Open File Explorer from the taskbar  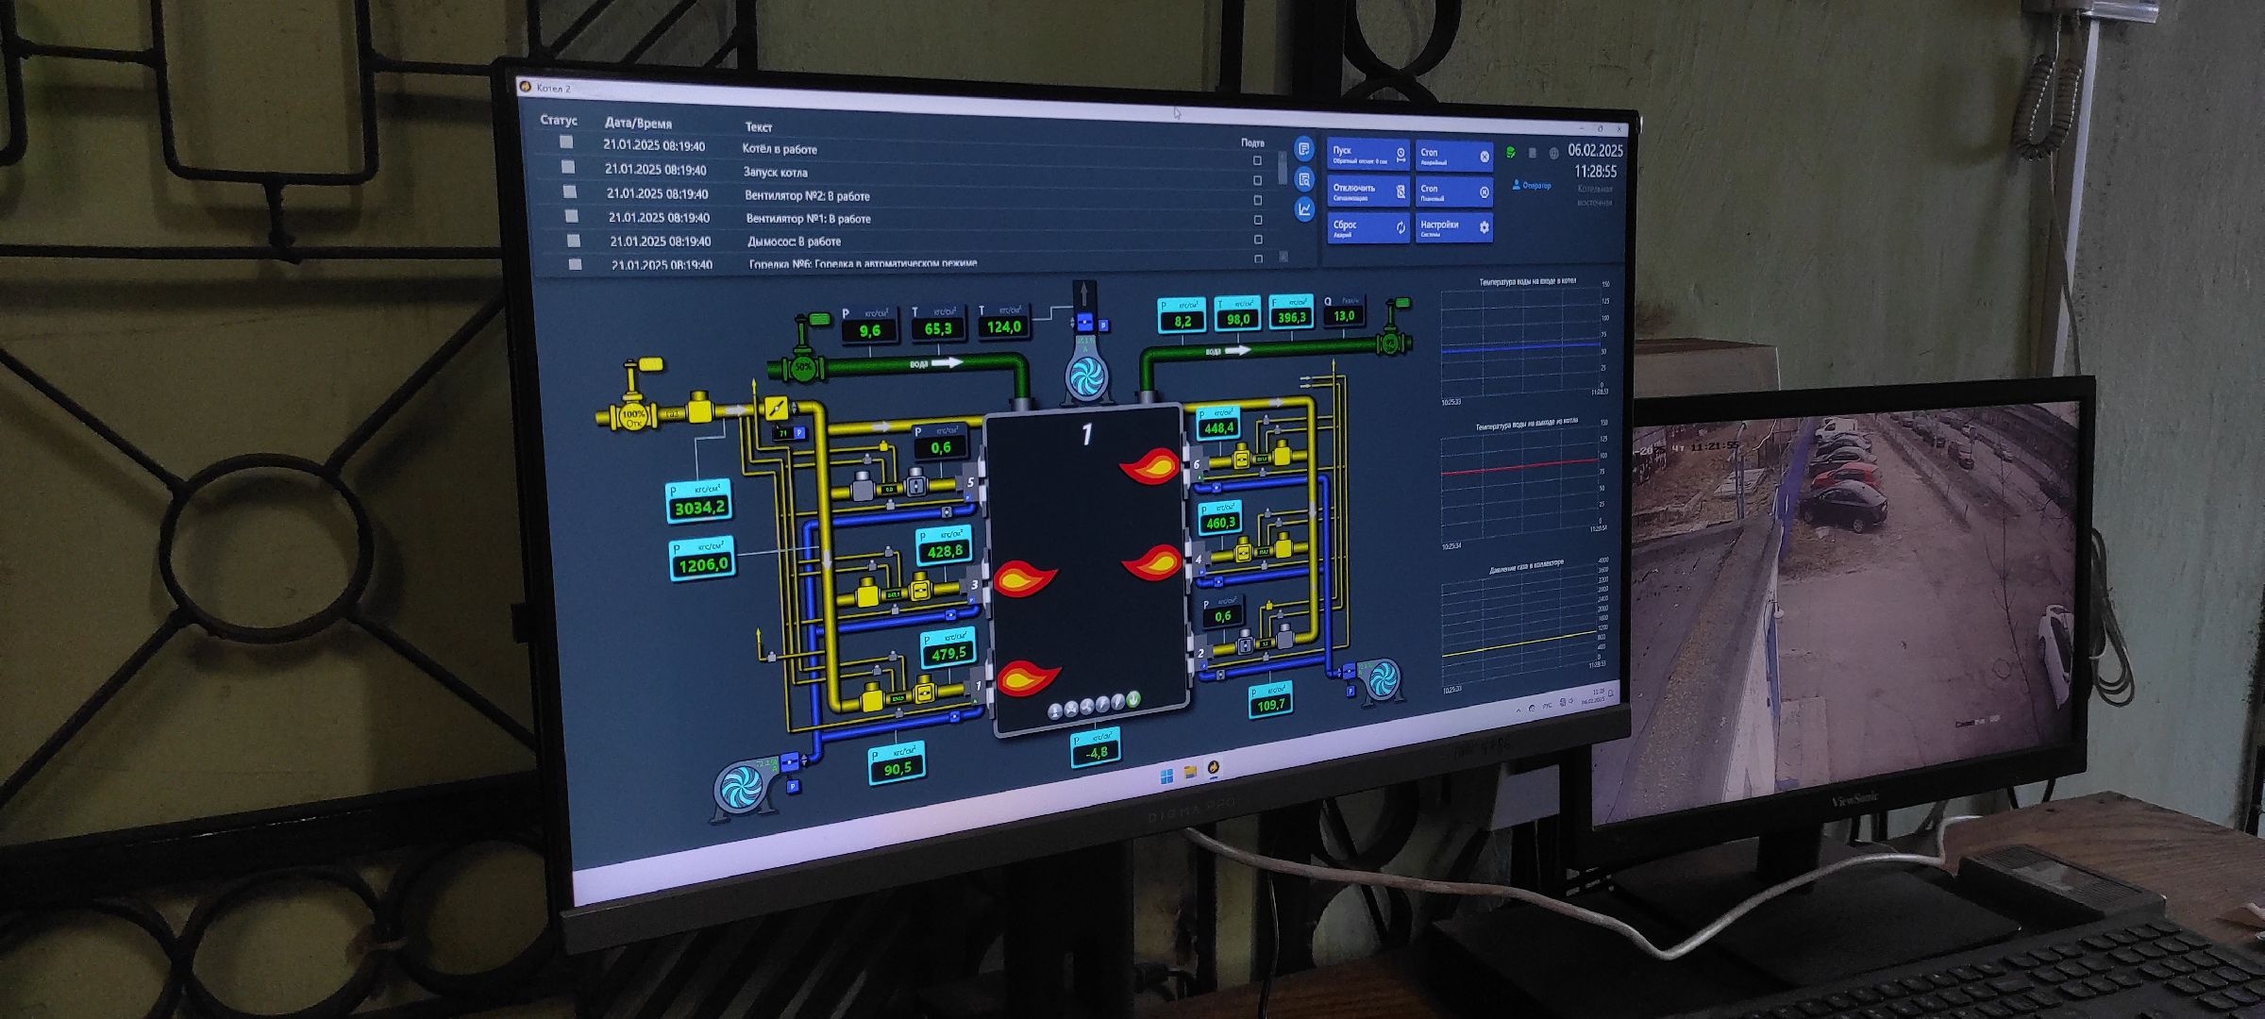pyautogui.click(x=1190, y=772)
